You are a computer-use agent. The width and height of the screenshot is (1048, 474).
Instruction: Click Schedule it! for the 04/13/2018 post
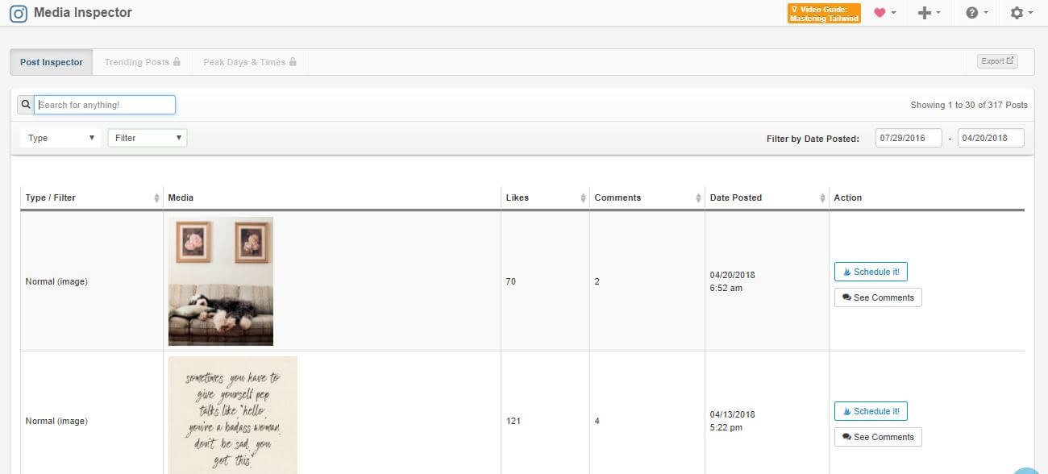tap(871, 411)
